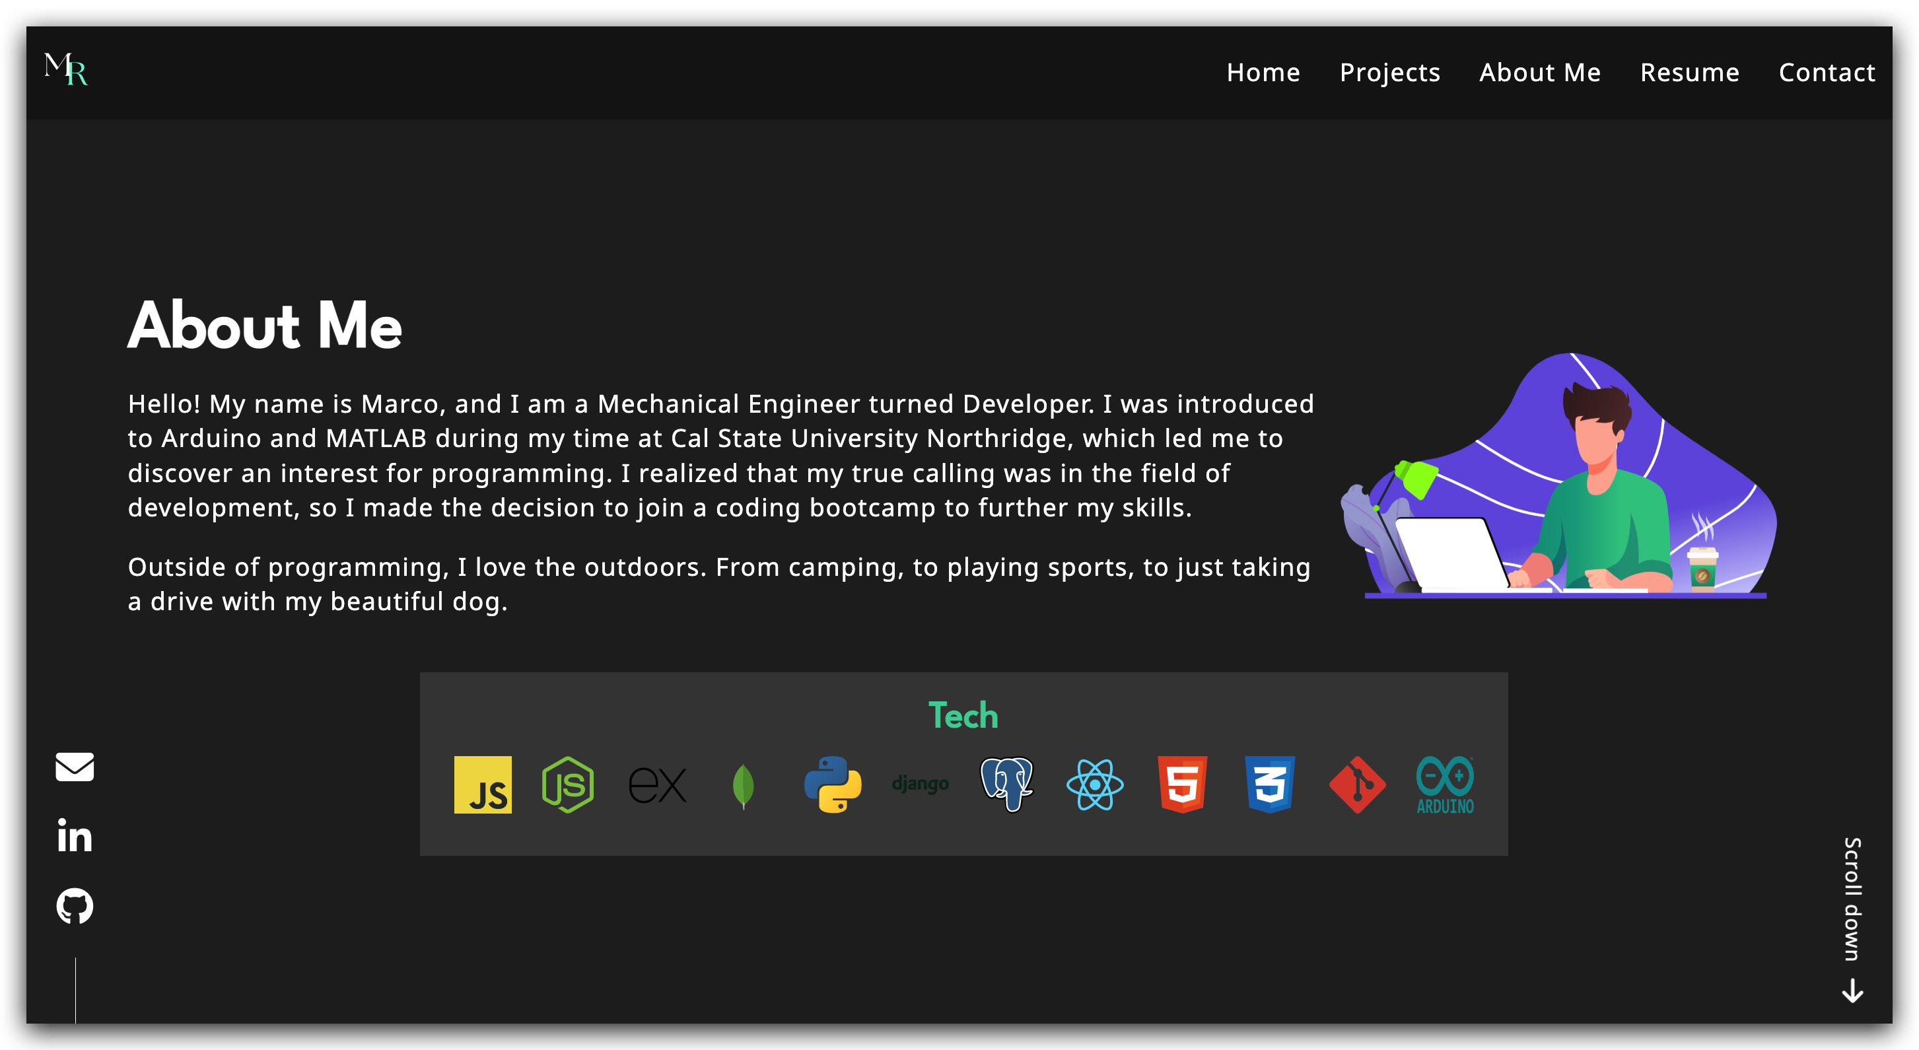Open the email envelope icon link
The width and height of the screenshot is (1919, 1050).
pos(75,767)
